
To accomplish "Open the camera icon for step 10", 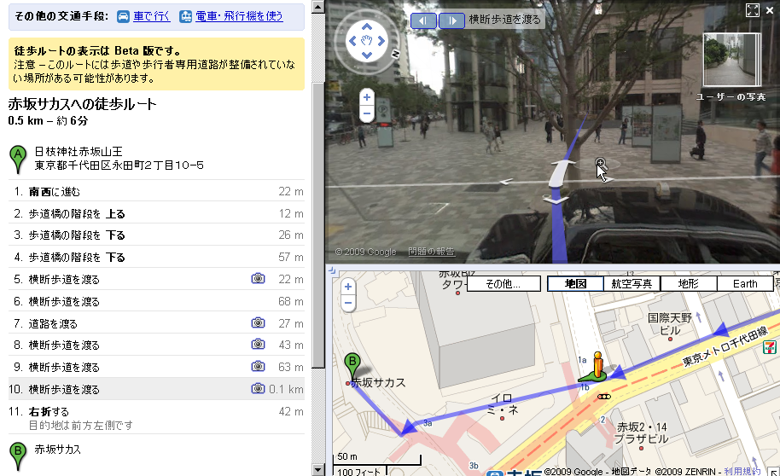I will point(258,388).
